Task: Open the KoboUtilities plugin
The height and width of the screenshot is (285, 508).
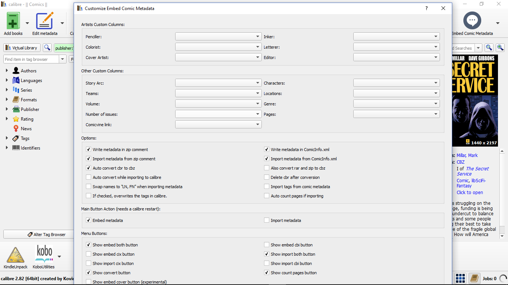Action: (44, 255)
